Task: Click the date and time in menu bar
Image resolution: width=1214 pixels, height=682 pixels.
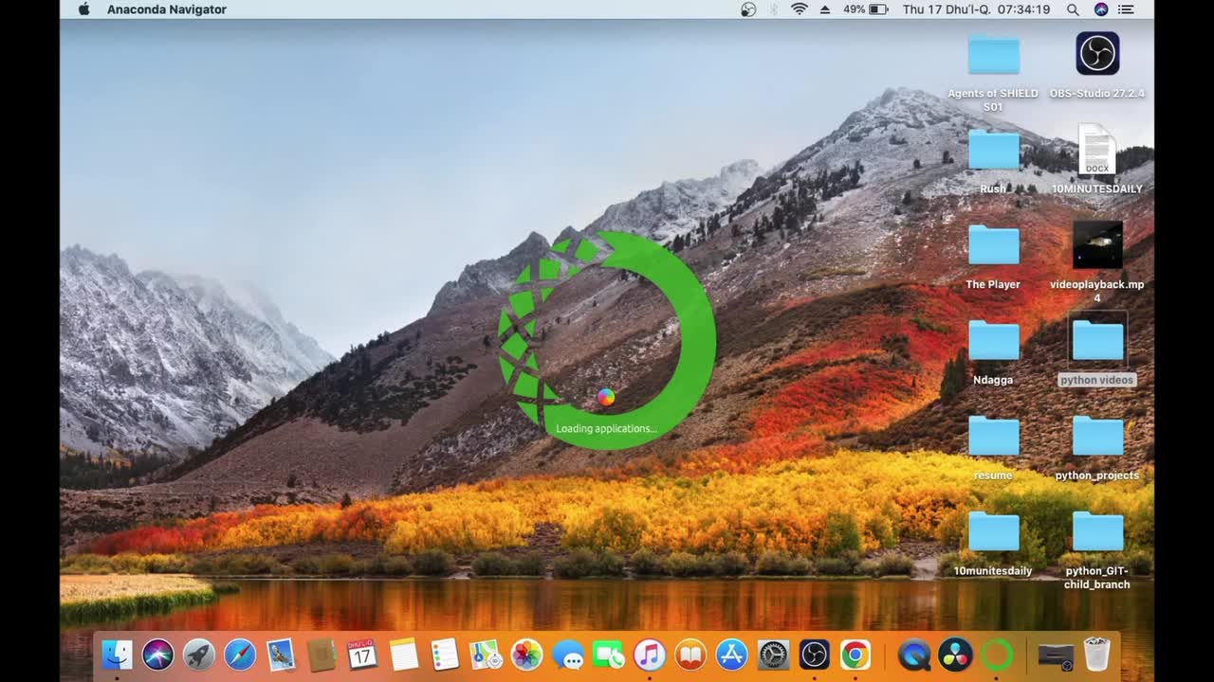Action: click(976, 9)
